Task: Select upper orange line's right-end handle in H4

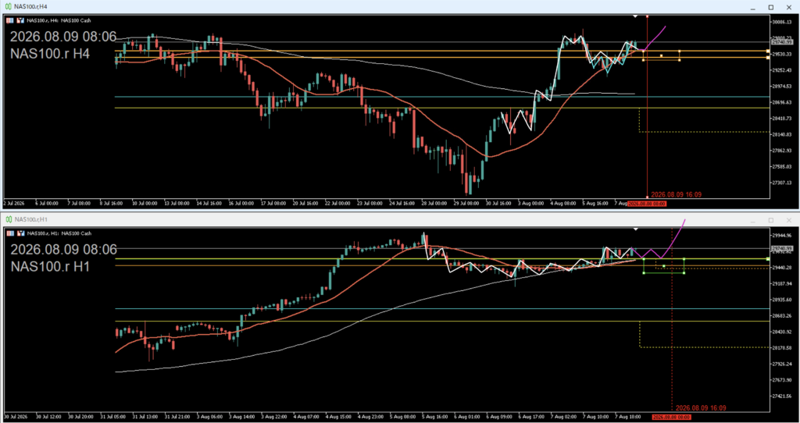Action: [768, 51]
